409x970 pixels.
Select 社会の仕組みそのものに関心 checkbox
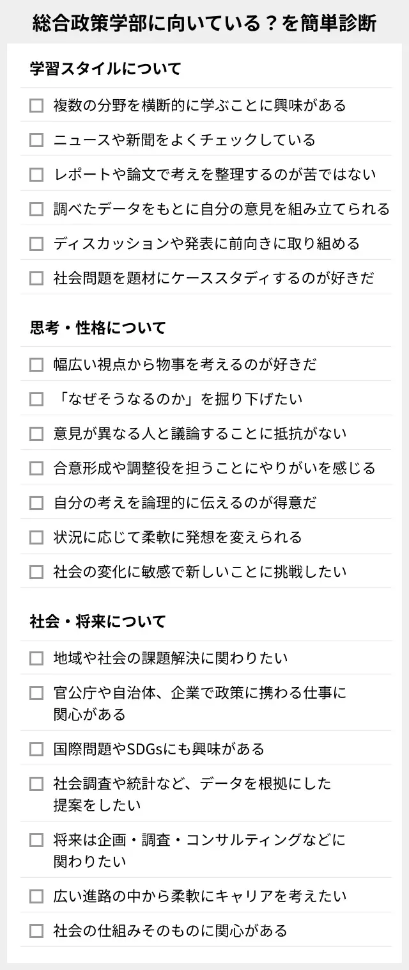tap(36, 930)
